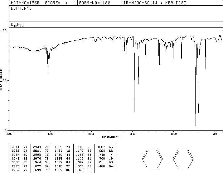Click the 100 y-axis tick label

click(x=4, y=30)
